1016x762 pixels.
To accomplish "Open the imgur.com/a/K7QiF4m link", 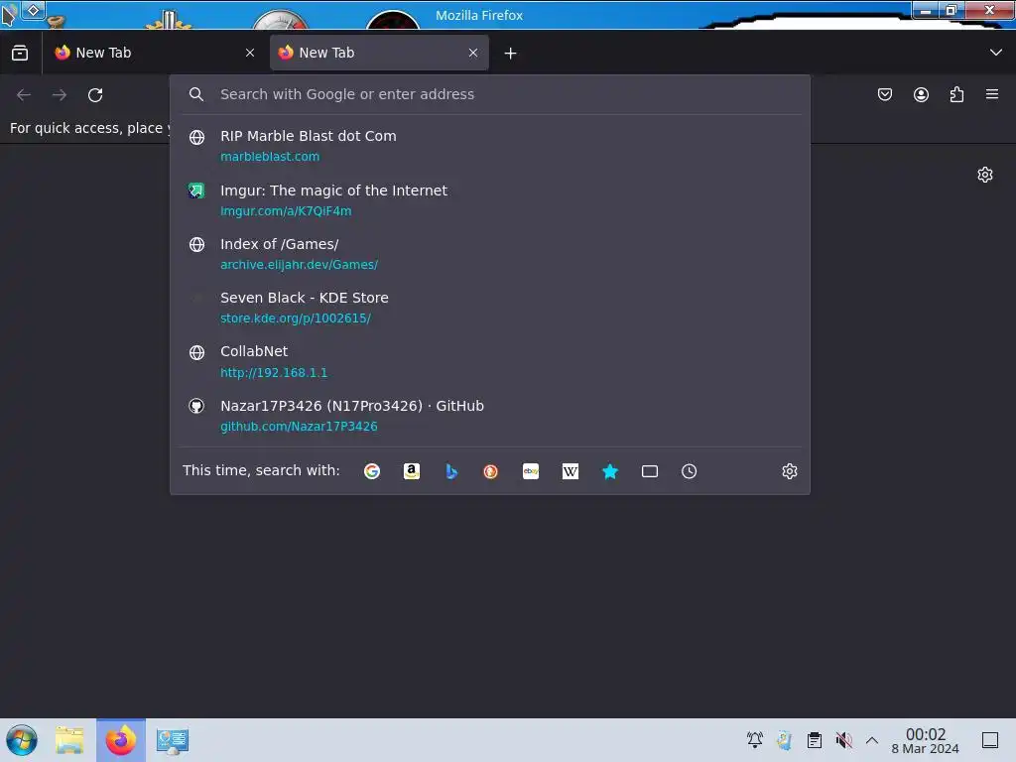I will tap(286, 211).
